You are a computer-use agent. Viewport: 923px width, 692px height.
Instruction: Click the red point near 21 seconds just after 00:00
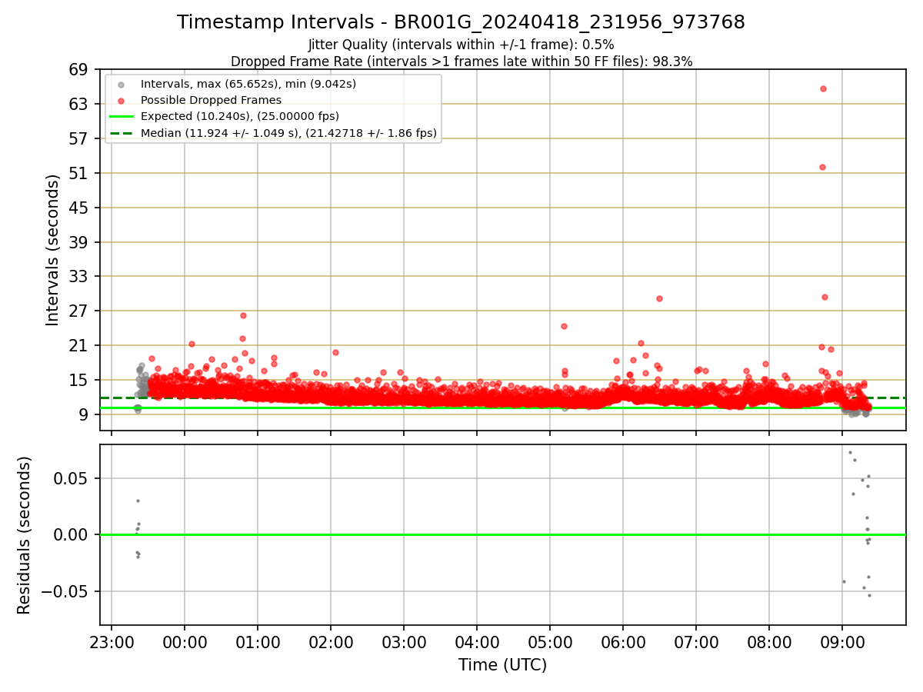(x=192, y=344)
